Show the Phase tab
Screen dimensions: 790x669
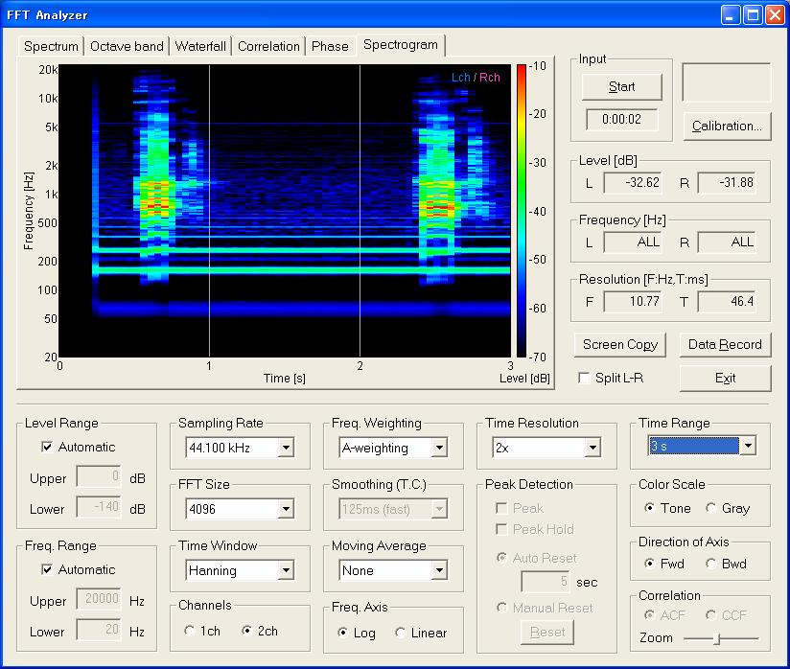pyautogui.click(x=330, y=46)
